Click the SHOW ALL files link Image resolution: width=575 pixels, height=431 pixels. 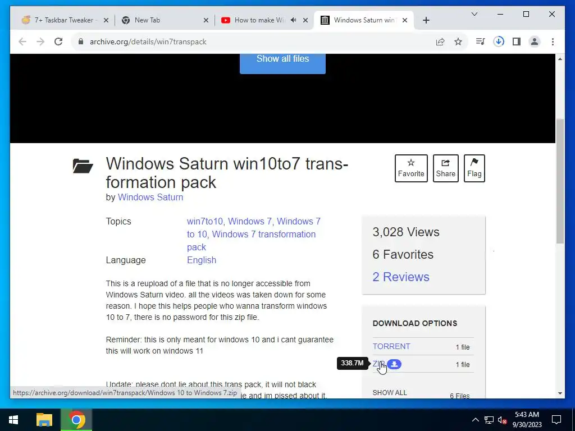coord(390,392)
